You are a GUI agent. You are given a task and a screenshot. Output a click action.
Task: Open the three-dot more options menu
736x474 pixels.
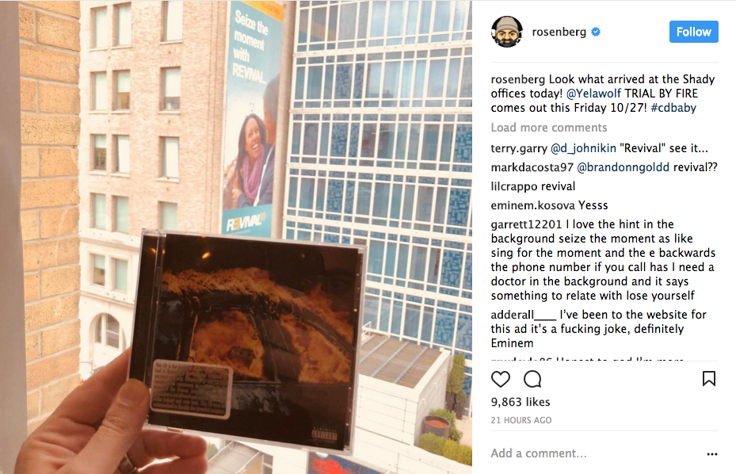[711, 454]
